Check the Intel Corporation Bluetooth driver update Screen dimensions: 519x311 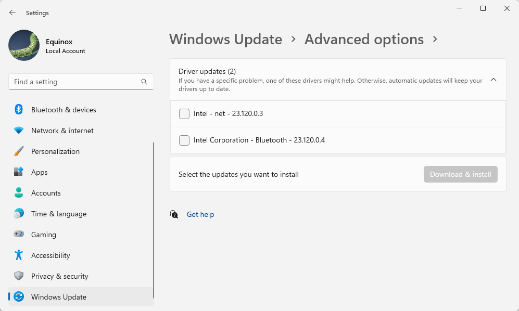[x=184, y=140]
